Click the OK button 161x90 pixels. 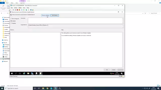point(107,70)
